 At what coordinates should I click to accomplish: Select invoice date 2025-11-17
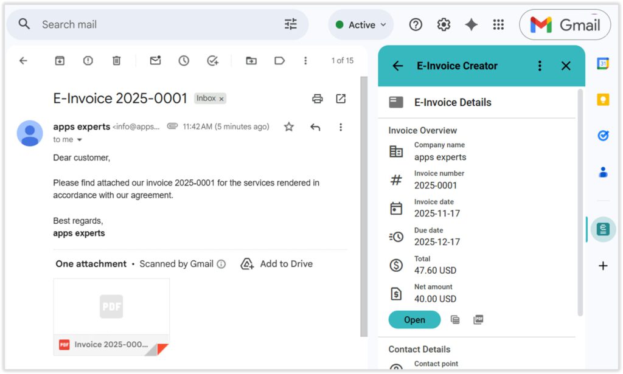click(437, 213)
